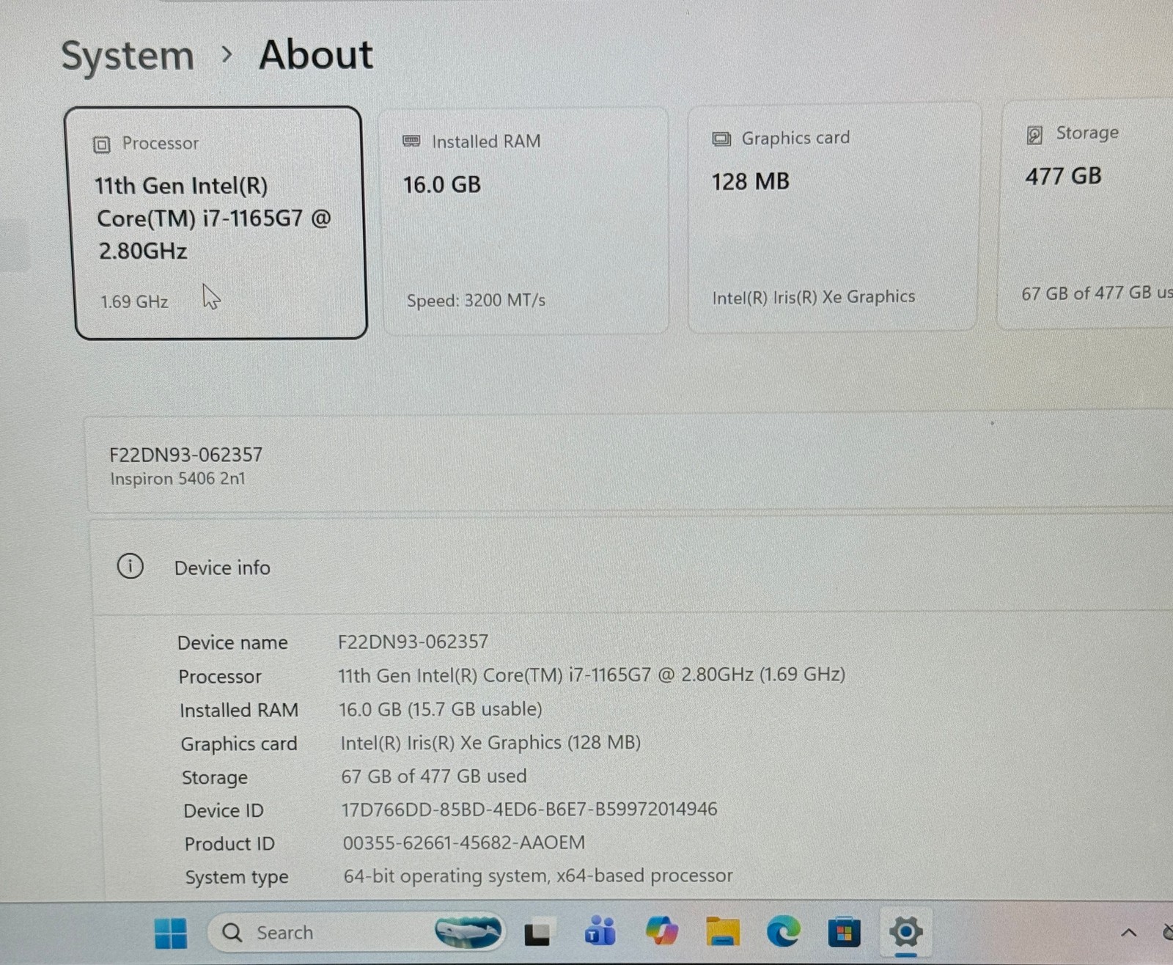1173x965 pixels.
Task: Click 67 GB of 477 GB used value
Action: click(x=434, y=776)
